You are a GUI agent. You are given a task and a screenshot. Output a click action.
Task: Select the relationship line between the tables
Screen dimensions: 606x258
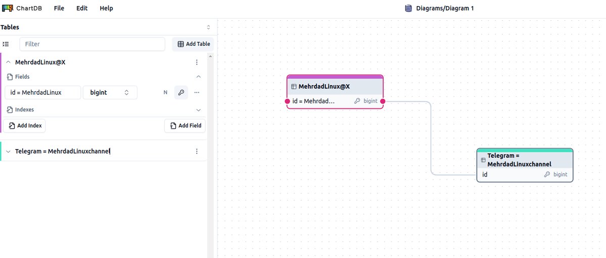tap(431, 139)
